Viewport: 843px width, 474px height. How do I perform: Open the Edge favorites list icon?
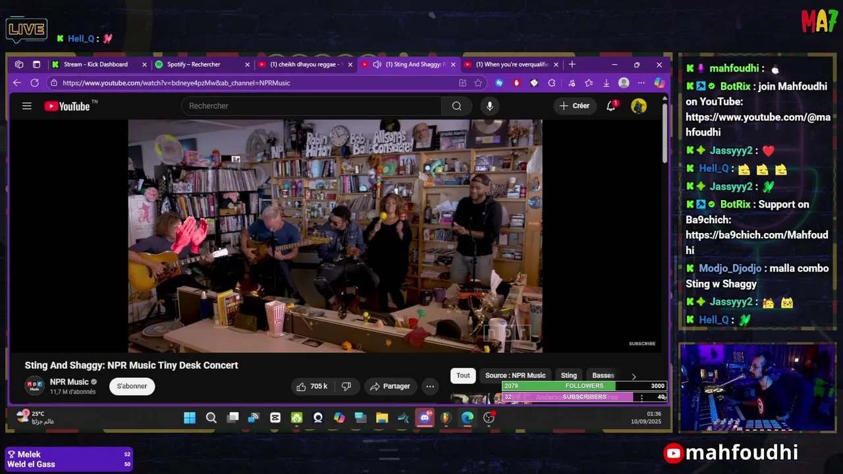(x=588, y=83)
